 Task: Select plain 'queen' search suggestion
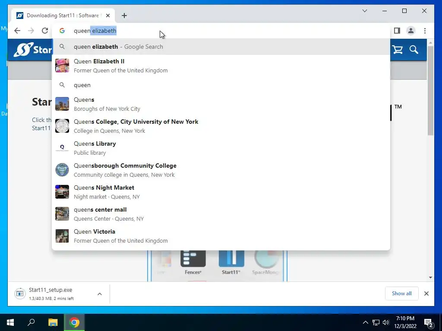coord(221,85)
